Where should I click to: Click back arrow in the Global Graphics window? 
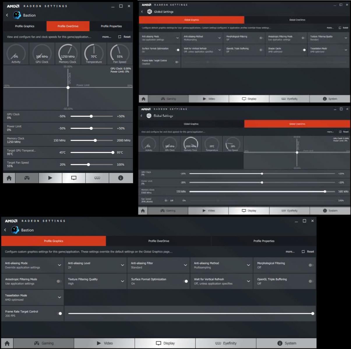click(x=142, y=12)
